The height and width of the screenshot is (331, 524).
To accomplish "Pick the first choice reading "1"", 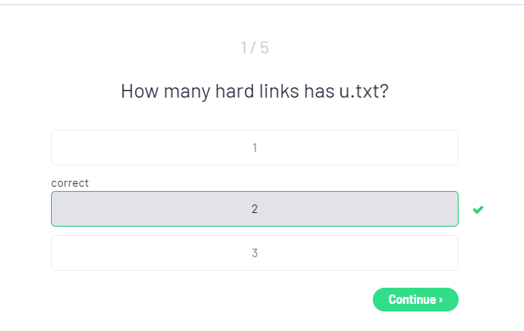I will coord(255,148).
